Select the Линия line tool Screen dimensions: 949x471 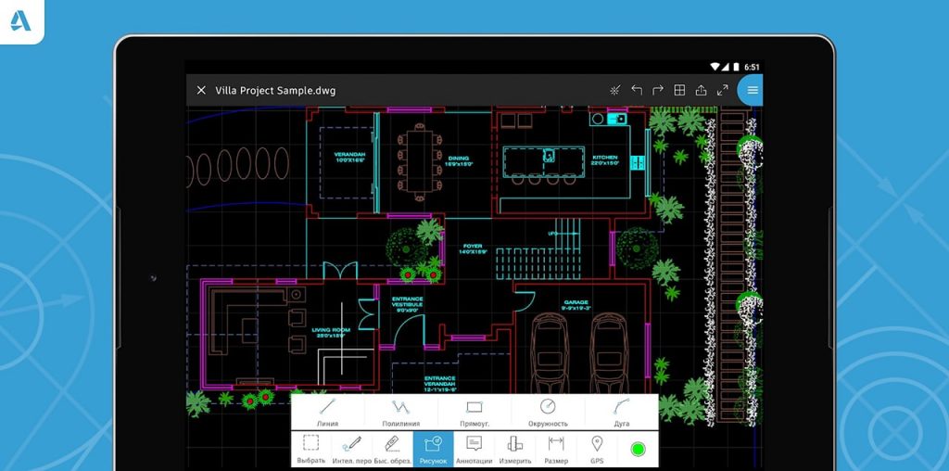click(x=327, y=413)
